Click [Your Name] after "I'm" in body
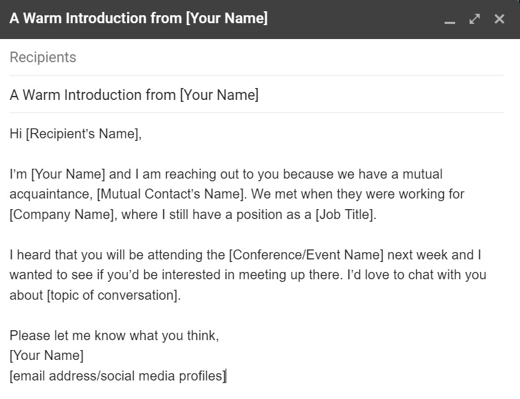Image resolution: width=520 pixels, height=399 pixels. coord(68,175)
